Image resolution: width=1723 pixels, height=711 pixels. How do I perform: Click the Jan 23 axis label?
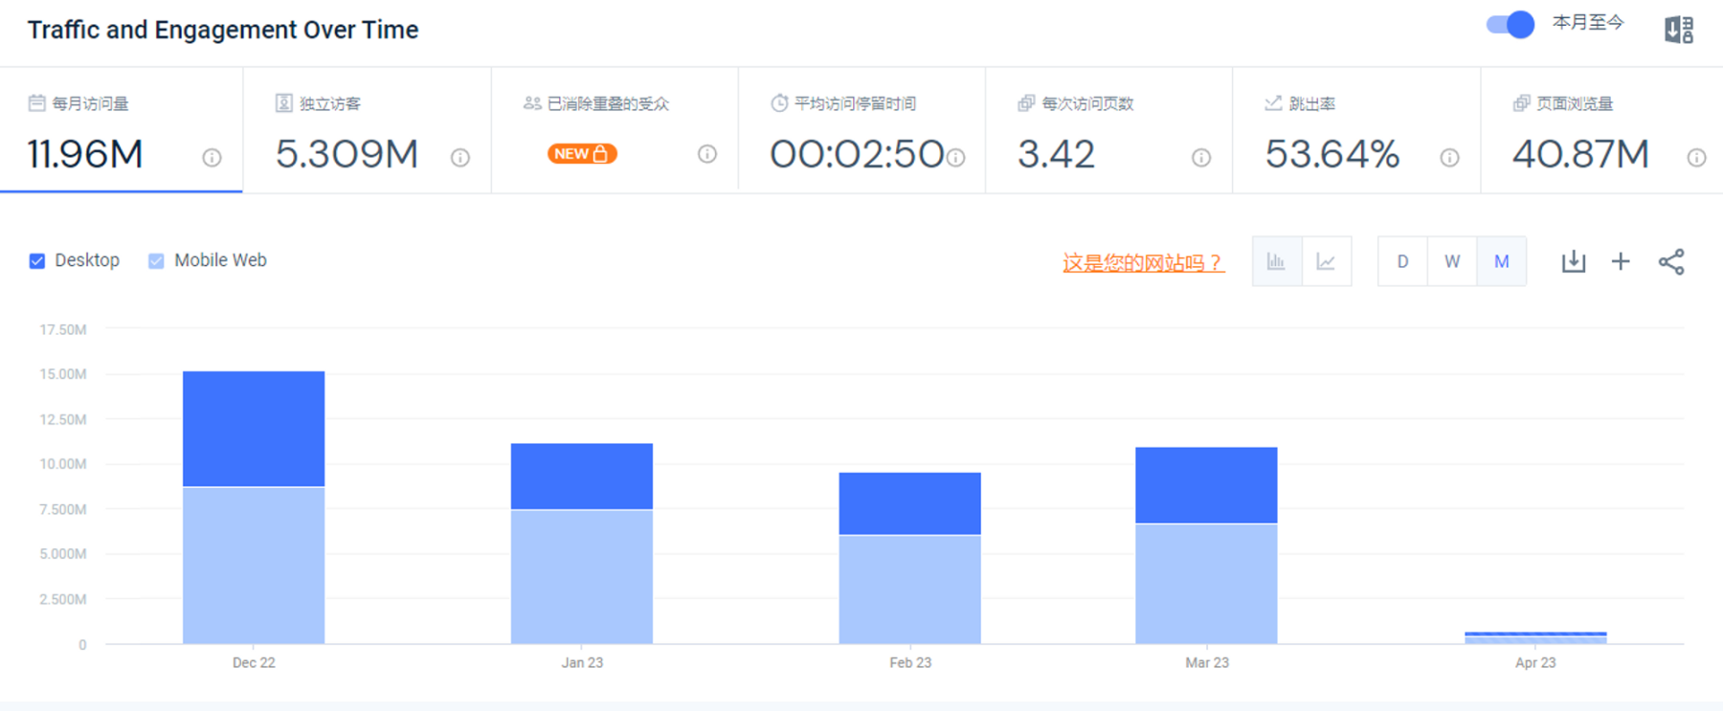(x=582, y=662)
